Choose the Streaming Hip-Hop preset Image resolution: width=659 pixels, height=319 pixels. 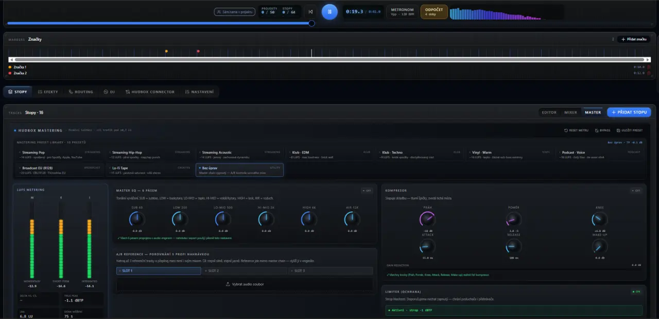point(150,155)
